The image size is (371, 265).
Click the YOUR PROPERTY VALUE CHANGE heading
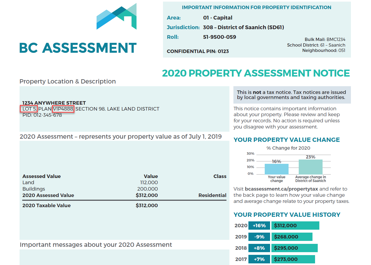point(287,140)
